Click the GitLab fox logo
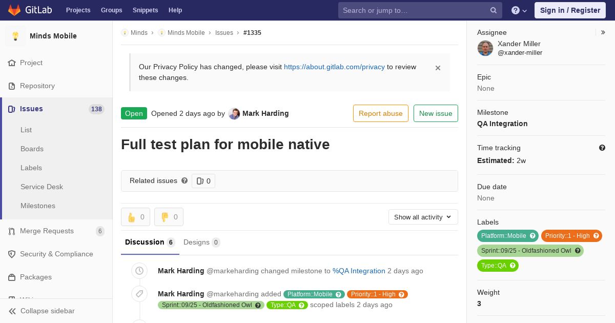 click(x=14, y=10)
